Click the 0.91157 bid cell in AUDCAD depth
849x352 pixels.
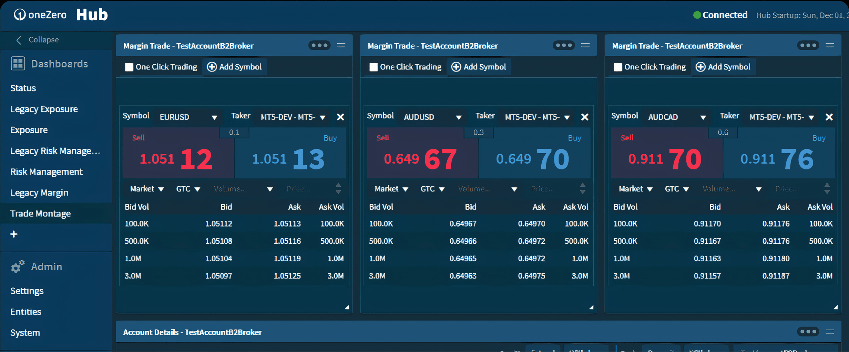707,276
